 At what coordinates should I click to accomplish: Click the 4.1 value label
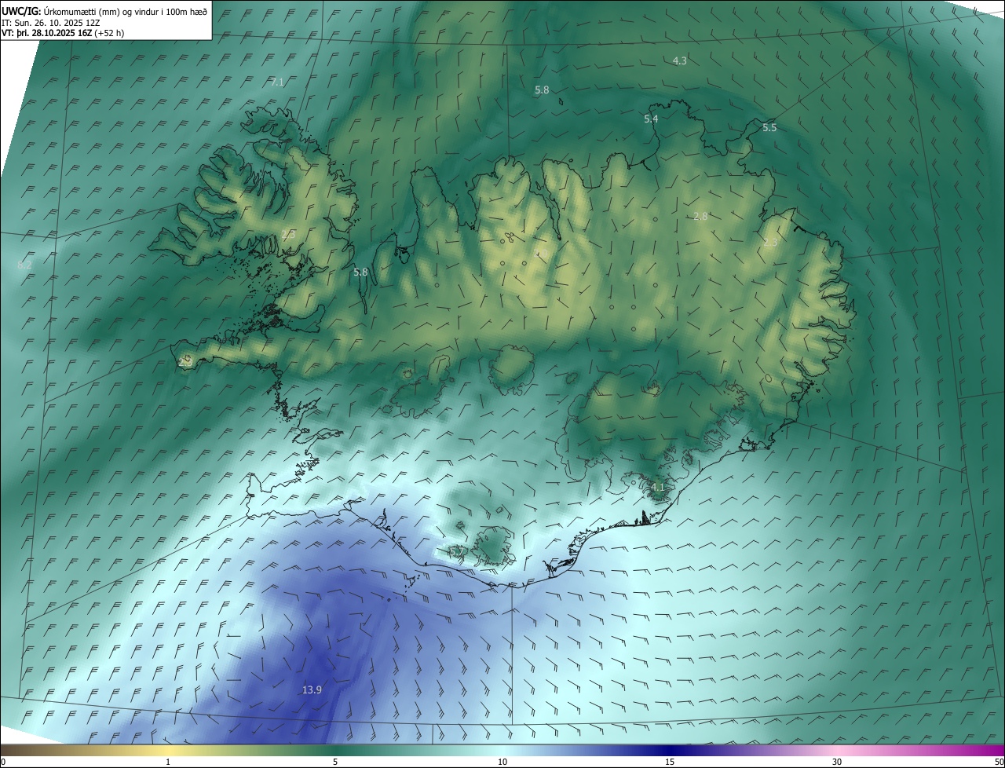658,487
